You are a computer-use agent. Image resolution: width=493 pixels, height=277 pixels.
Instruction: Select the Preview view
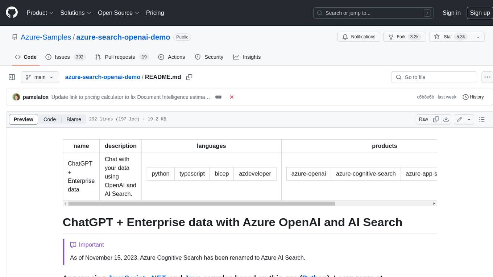coord(24,119)
